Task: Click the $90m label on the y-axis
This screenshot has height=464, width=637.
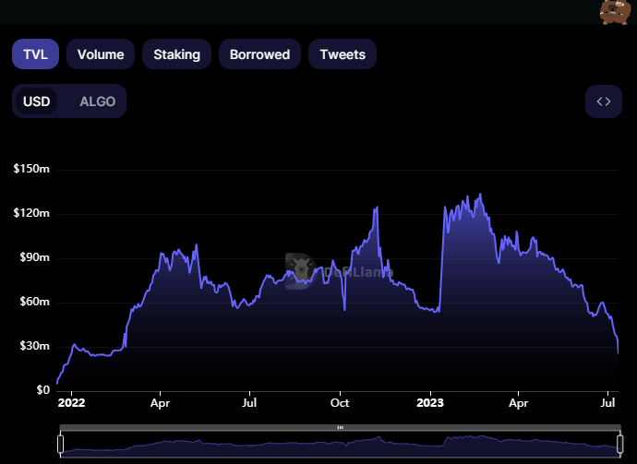Action: 33,258
